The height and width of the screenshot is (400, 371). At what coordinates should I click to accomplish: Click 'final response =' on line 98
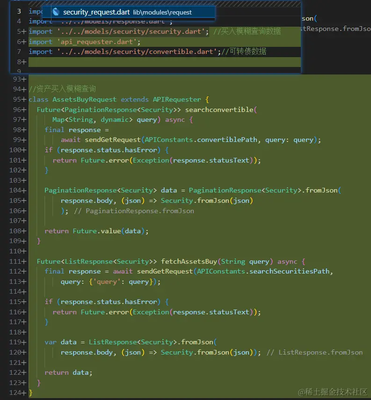[77, 130]
